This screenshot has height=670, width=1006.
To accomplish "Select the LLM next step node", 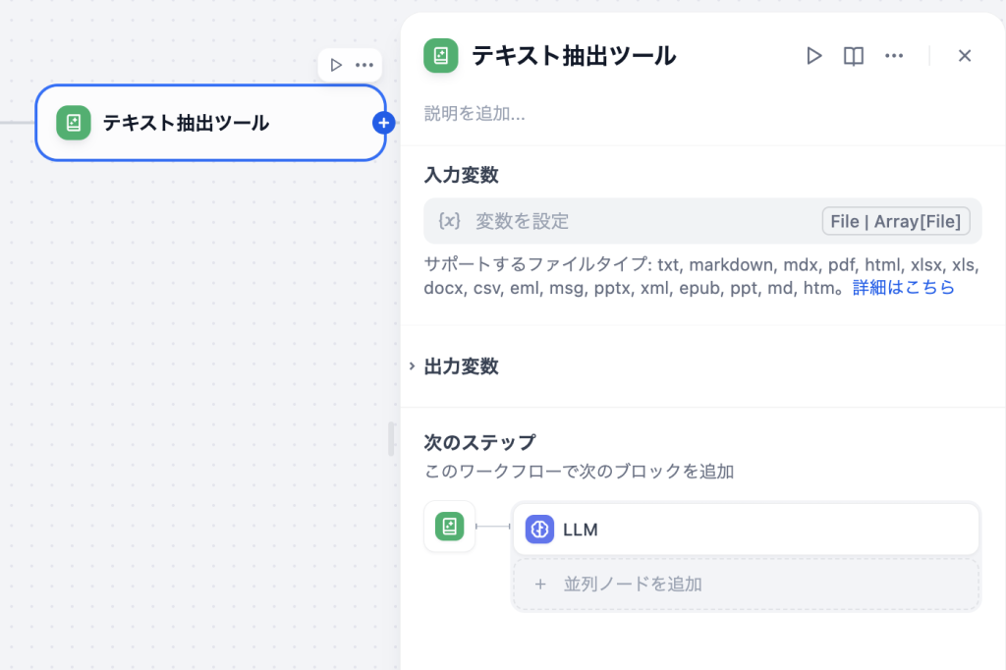I will tap(746, 530).
